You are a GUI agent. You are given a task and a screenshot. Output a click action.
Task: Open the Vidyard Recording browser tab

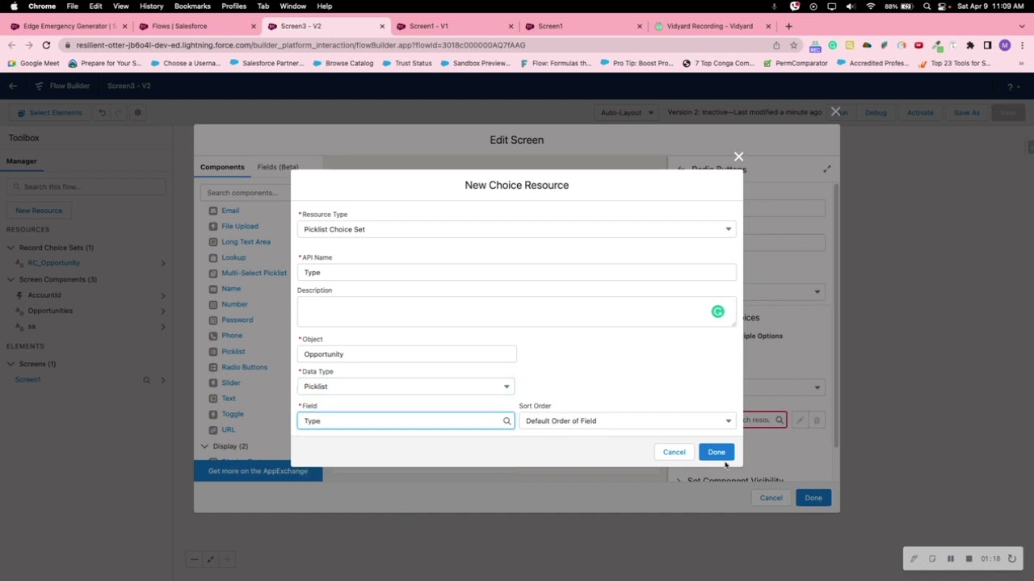point(709,26)
